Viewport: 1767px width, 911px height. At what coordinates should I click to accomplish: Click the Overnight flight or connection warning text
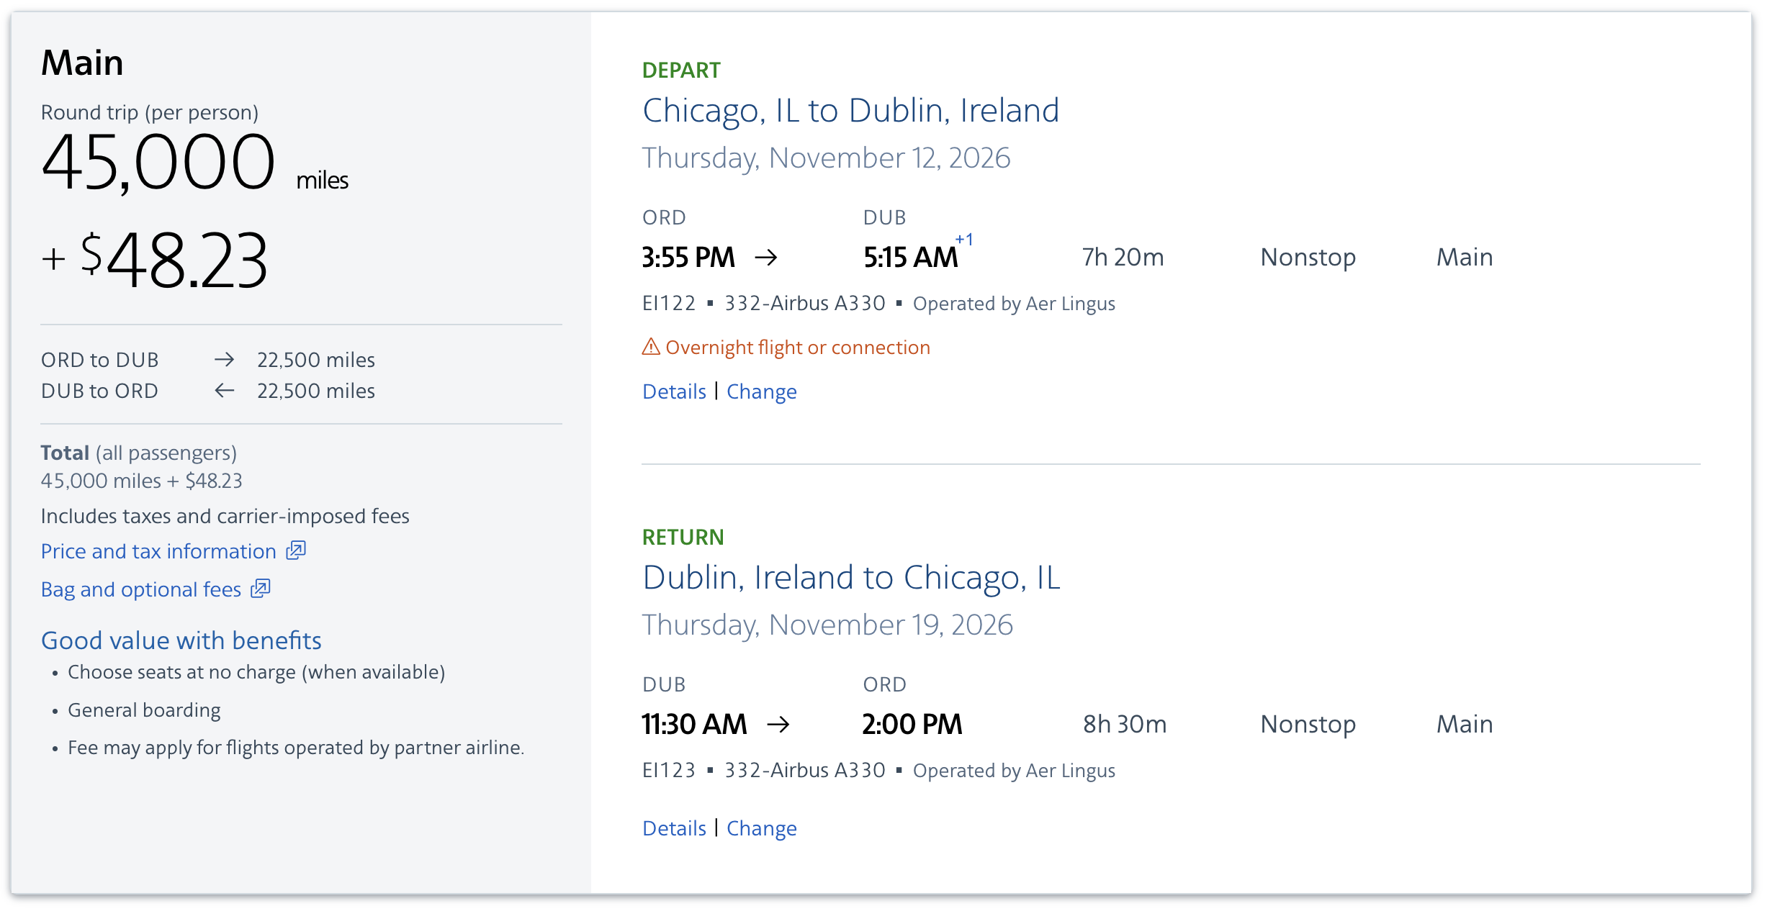(799, 346)
